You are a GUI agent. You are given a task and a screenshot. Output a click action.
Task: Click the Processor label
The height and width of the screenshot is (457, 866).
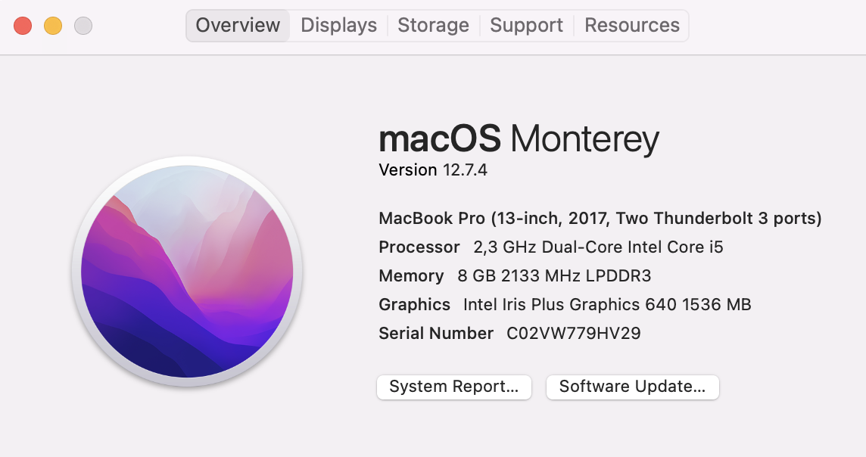(419, 247)
